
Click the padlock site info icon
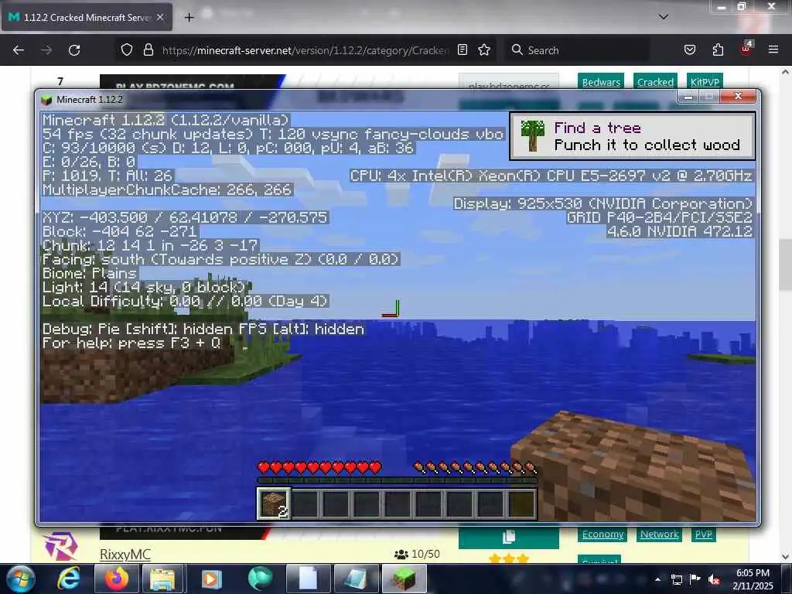(x=148, y=49)
